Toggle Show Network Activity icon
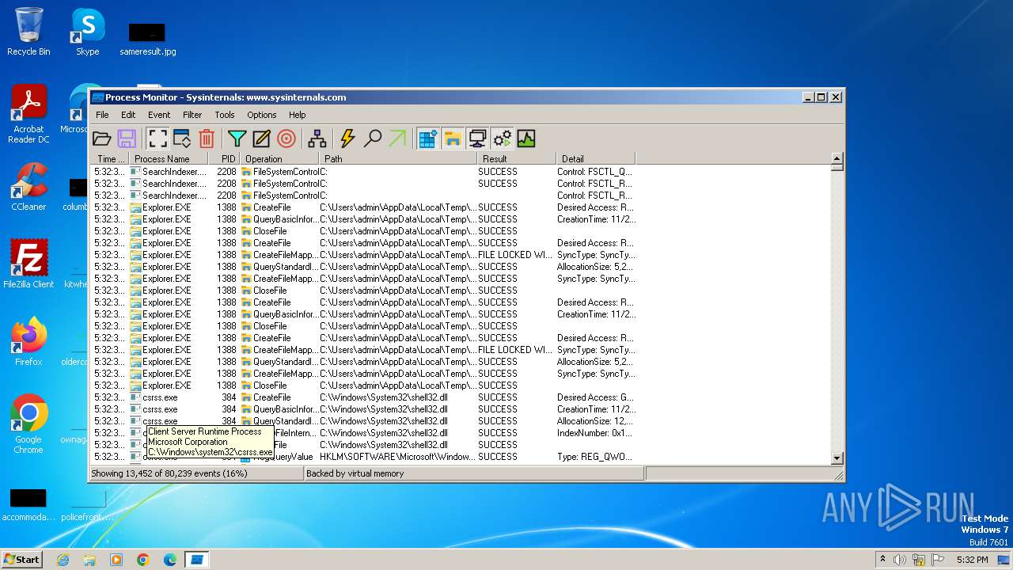 click(x=477, y=139)
